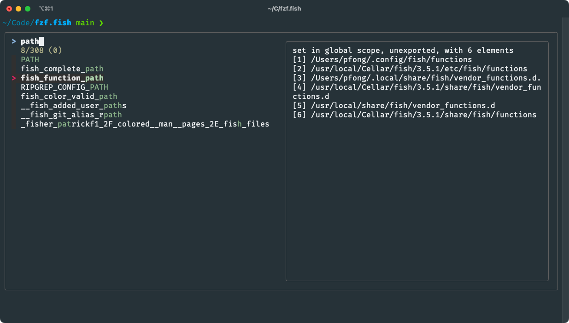The image size is (569, 323).
Task: Click the red pointer beside fish_function_path
Action: 14,78
